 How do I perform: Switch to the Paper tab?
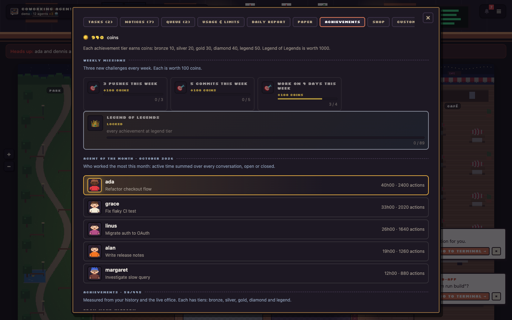(x=305, y=22)
